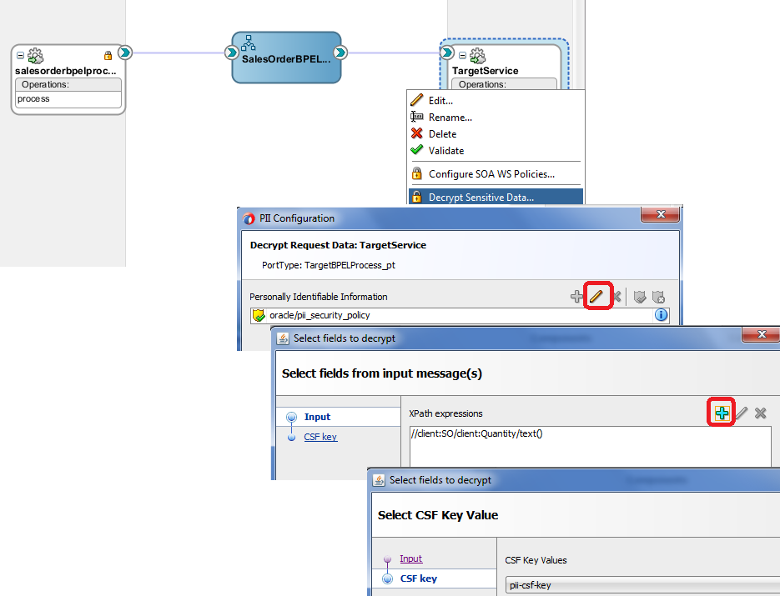Collapse the salesorderbpelproc service box
Image resolution: width=780 pixels, height=596 pixels.
(20, 56)
